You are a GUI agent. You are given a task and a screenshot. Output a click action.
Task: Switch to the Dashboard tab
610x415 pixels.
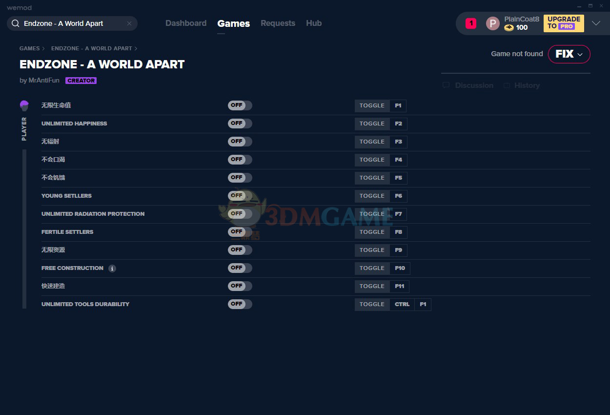tap(186, 23)
